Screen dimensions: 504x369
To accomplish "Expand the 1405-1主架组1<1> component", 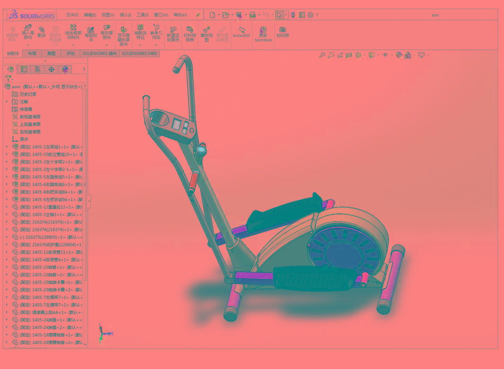I will click(7, 147).
